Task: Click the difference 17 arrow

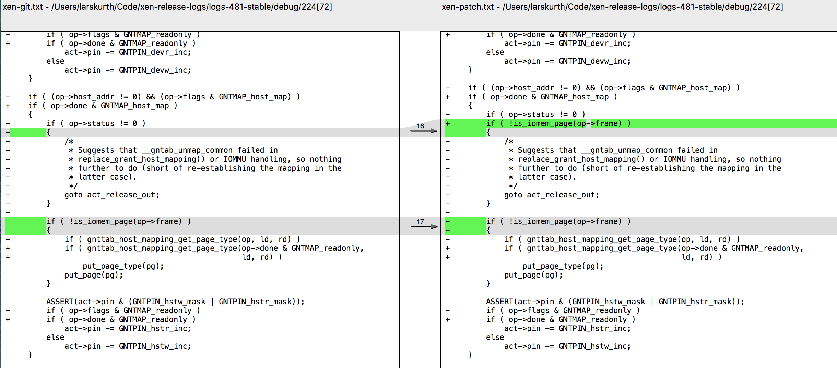Action: (x=424, y=226)
